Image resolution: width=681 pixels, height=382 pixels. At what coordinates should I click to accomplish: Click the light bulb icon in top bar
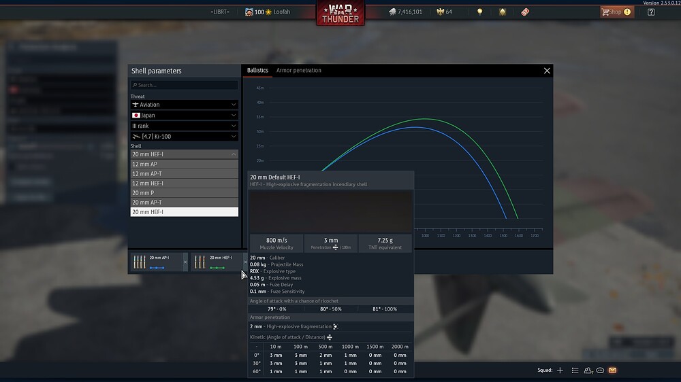[479, 12]
